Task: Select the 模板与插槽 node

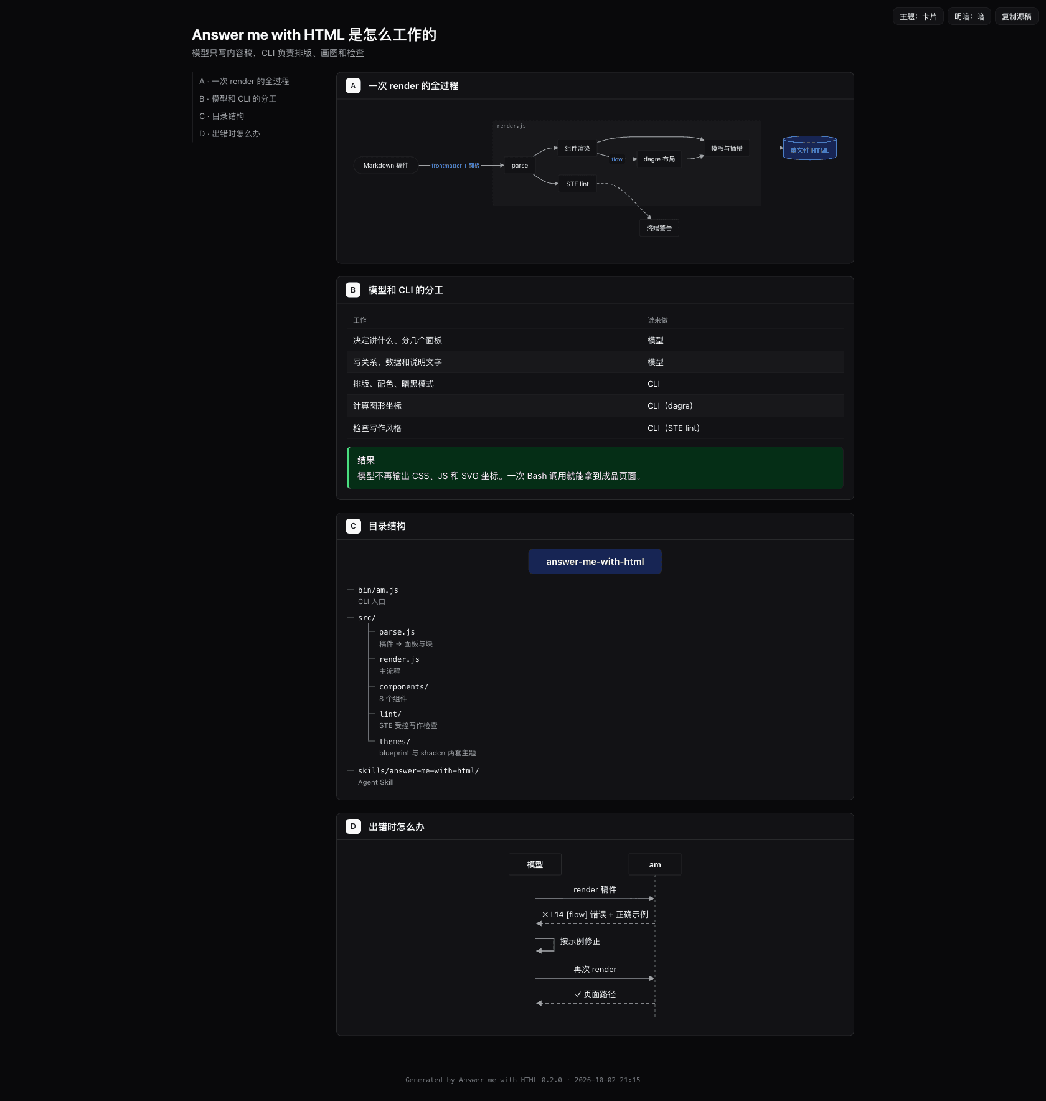Action: pos(727,149)
